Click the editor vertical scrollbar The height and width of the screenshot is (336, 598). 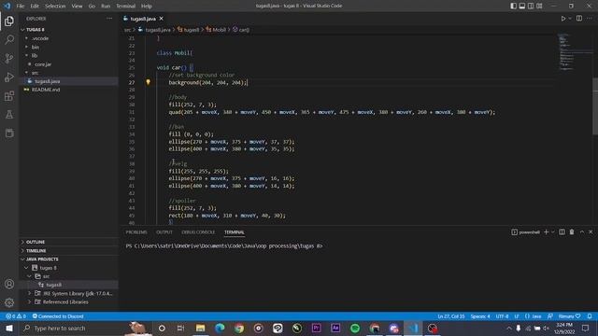point(595,105)
